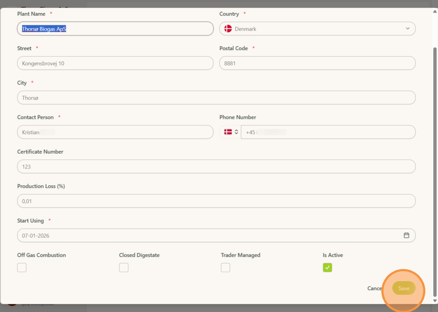Screen dimensions: 438x312
Task: Click the Start Using date field
Action: [x=216, y=236]
